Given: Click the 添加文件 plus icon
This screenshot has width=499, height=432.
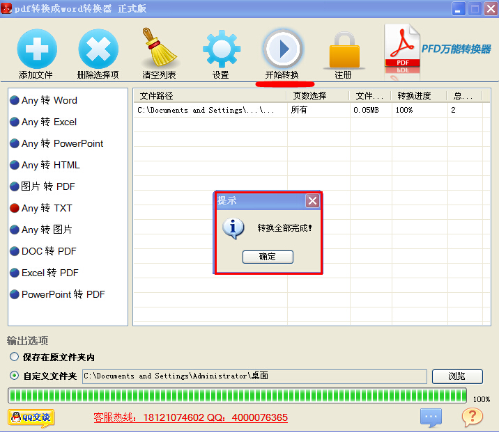Looking at the screenshot, I should click(x=37, y=49).
